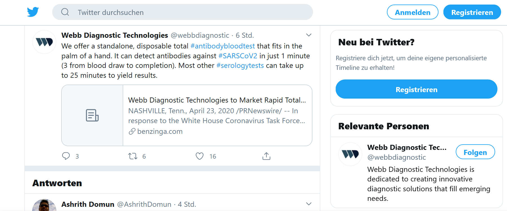Open Ashrith Domun reply options chevron
Viewport: 507px width, 211px height.
point(309,204)
